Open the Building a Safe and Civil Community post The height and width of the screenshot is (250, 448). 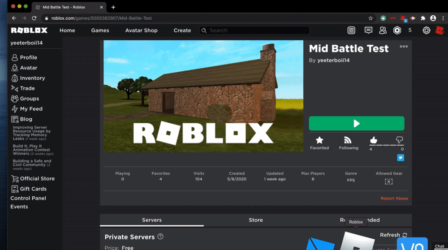(32, 164)
